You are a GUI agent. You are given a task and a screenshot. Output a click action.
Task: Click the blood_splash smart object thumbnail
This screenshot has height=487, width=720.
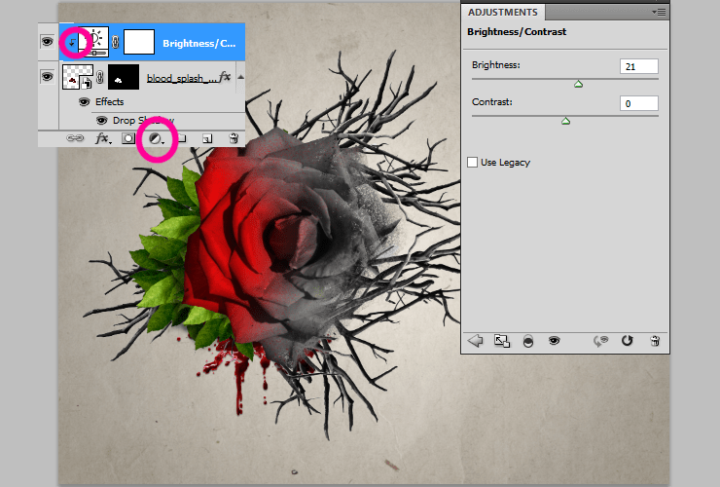pyautogui.click(x=78, y=76)
